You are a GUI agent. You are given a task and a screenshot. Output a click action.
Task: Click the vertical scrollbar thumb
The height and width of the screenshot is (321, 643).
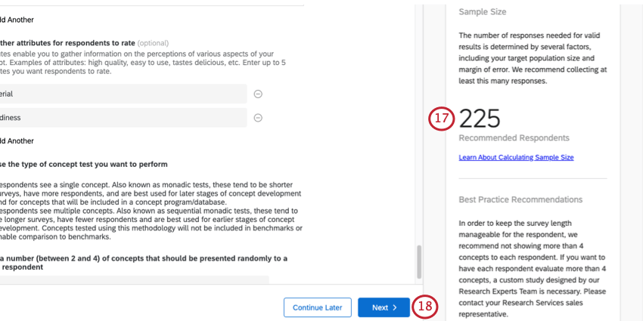point(417,261)
